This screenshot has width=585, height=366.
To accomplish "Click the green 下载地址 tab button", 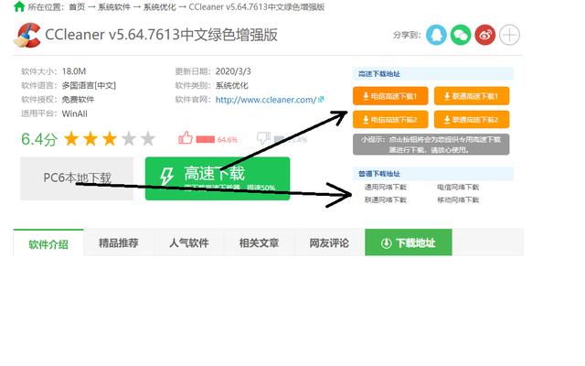I will pos(409,242).
